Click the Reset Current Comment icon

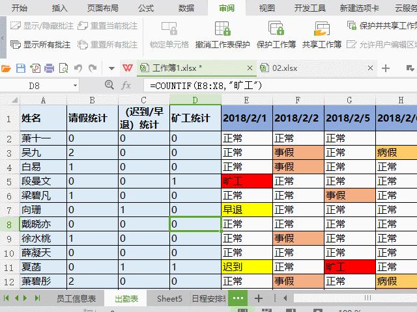(83, 26)
